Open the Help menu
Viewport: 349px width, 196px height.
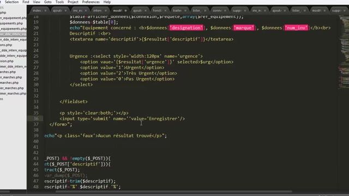[x=107, y=2]
